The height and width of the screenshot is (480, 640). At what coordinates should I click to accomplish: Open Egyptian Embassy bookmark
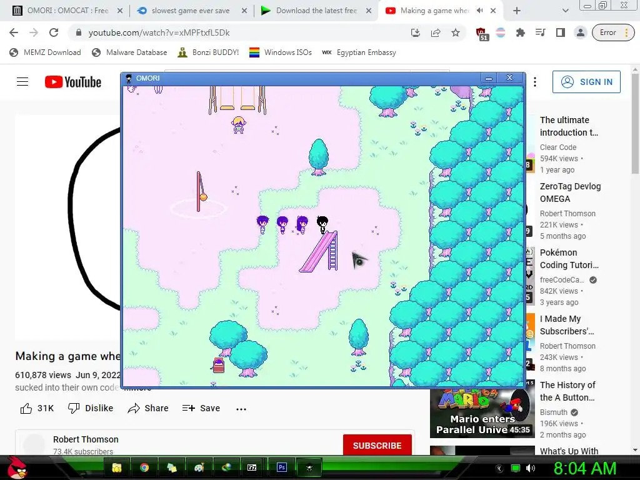tap(359, 52)
